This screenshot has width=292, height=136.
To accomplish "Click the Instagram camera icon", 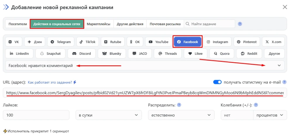I will pos(209,42).
